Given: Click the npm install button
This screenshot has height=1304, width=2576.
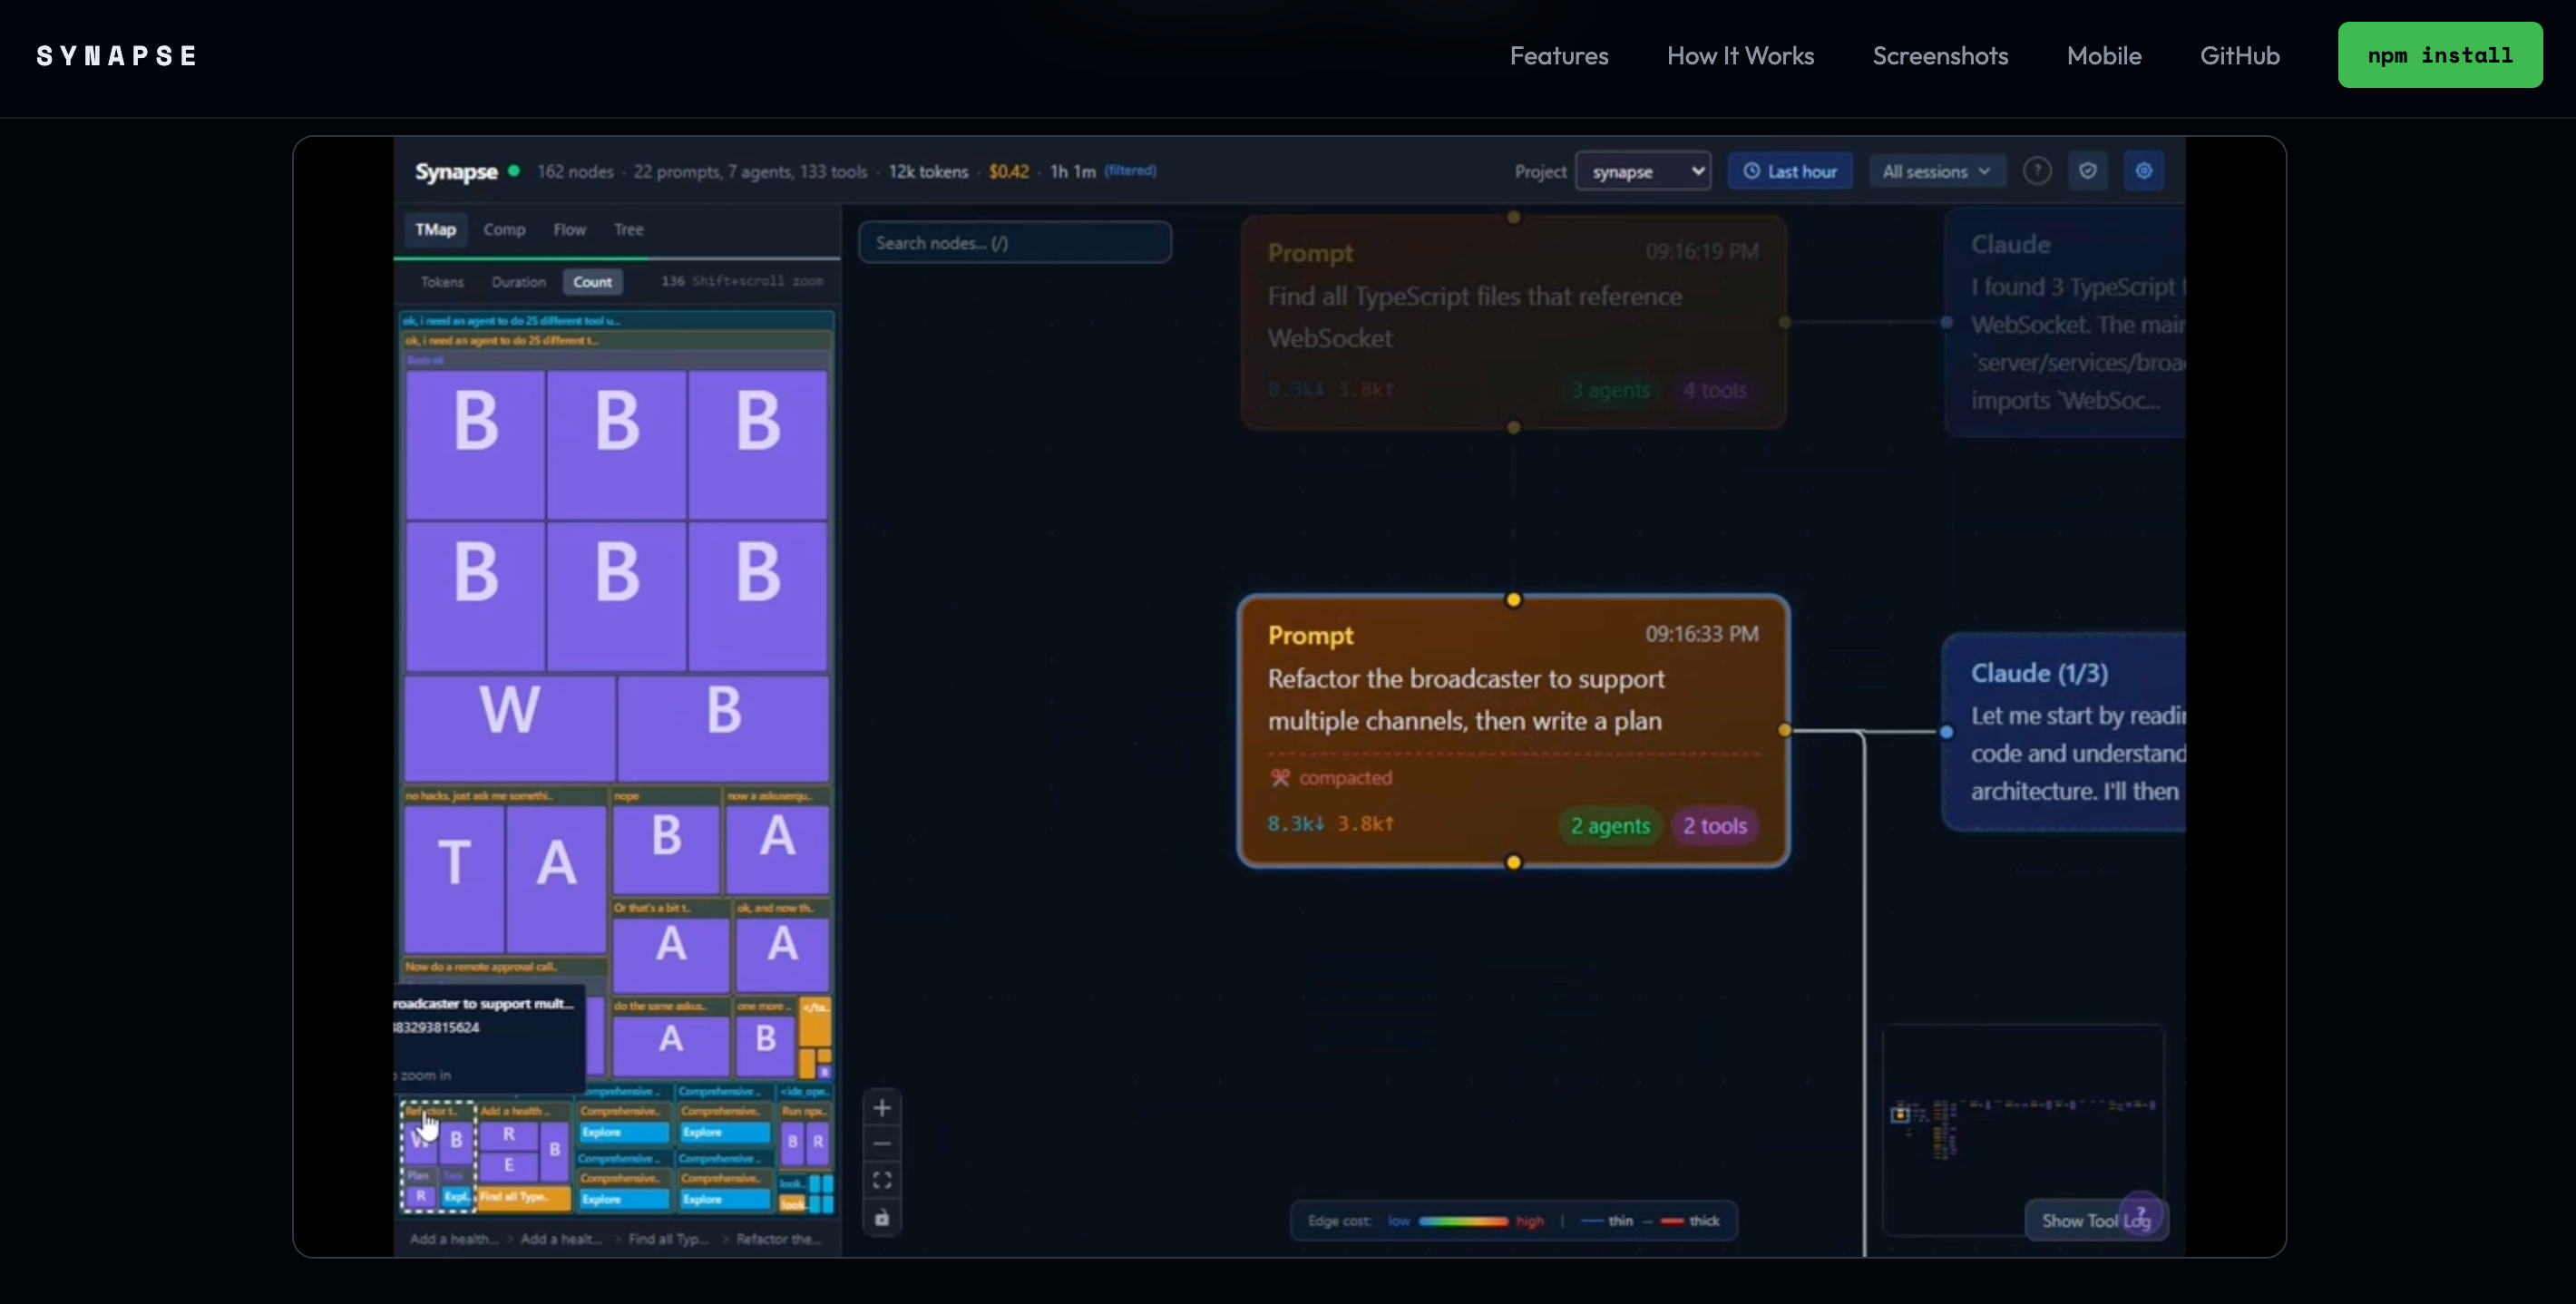Looking at the screenshot, I should pos(2439,55).
